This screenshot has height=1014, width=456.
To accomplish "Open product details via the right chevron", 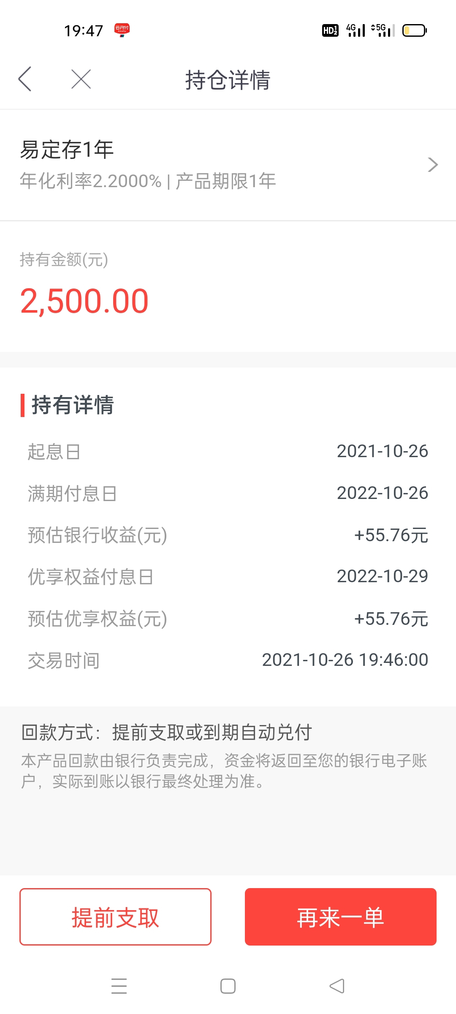I will (433, 164).
